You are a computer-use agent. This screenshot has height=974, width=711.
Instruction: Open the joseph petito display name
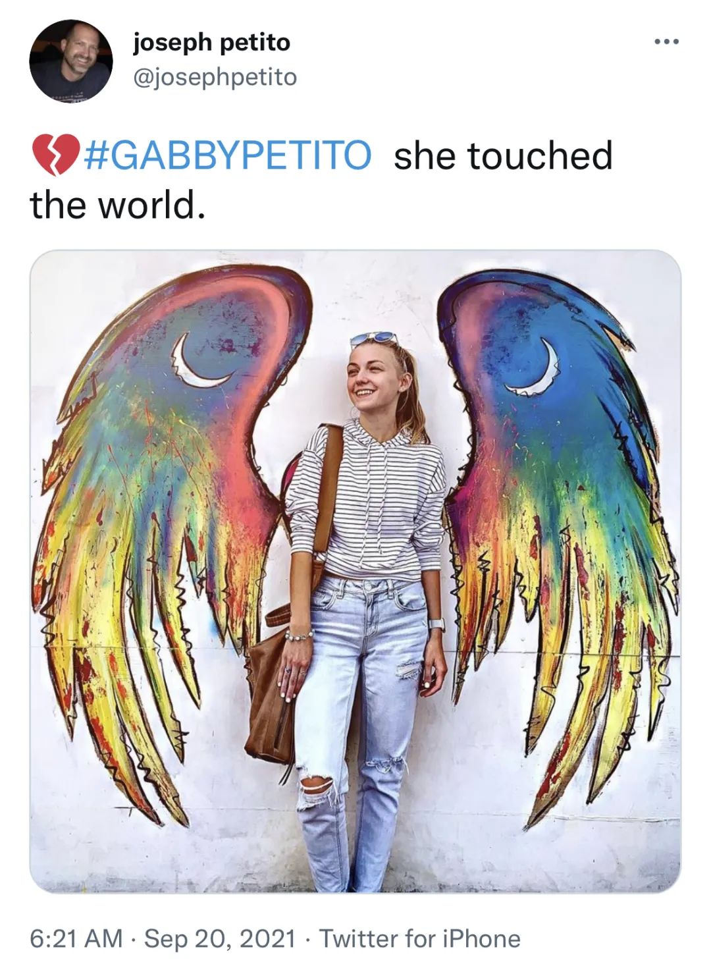211,42
